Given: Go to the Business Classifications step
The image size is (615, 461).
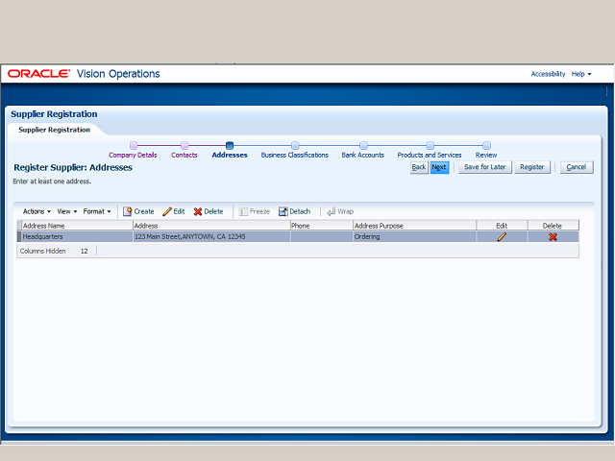Looking at the screenshot, I should 295,156.
